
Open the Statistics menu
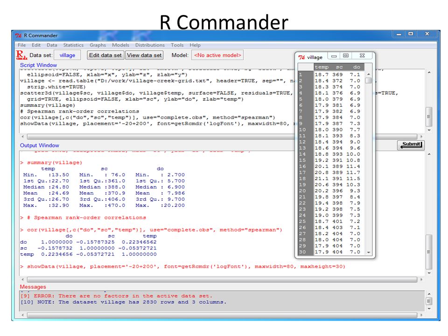[x=73, y=45]
